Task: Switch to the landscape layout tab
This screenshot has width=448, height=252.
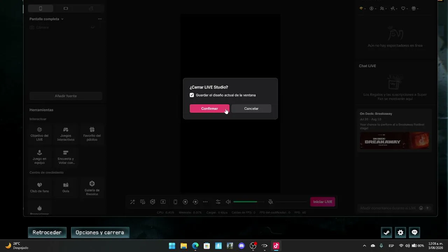Action: [x=66, y=8]
